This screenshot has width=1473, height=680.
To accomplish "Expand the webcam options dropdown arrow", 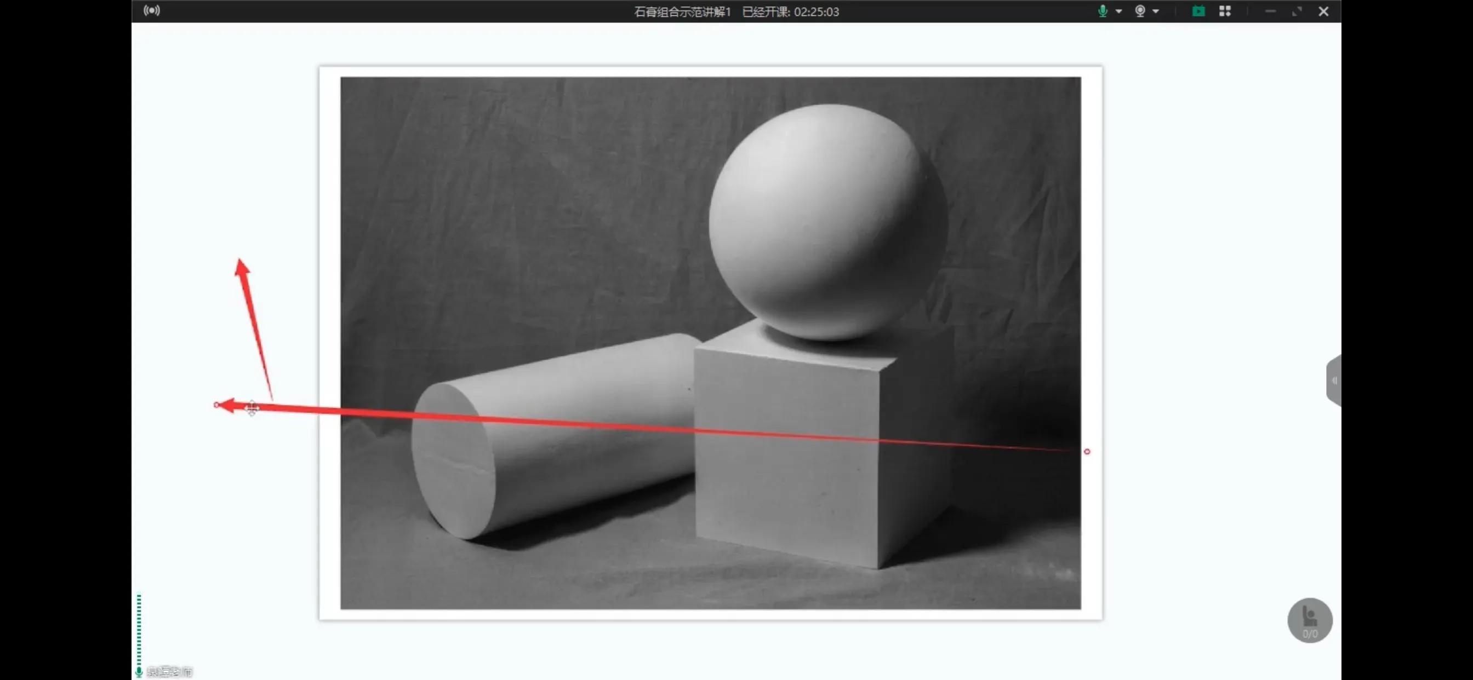I will click(x=1156, y=11).
